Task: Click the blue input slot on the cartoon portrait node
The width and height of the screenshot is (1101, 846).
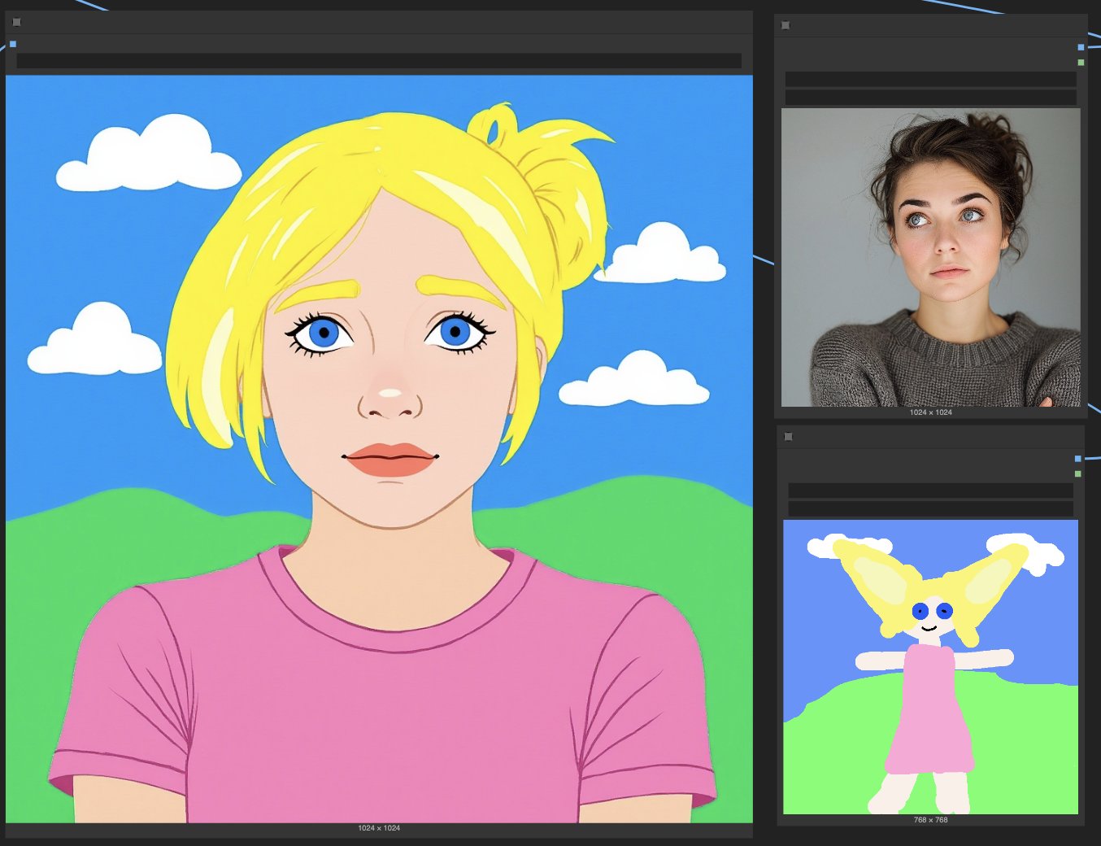Action: (13, 44)
